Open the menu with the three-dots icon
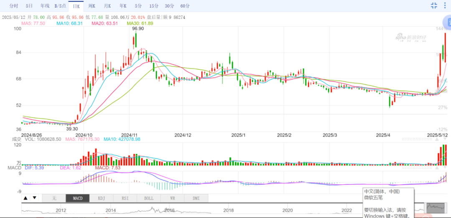Image resolution: width=451 pixels, height=218 pixels. (445, 5)
